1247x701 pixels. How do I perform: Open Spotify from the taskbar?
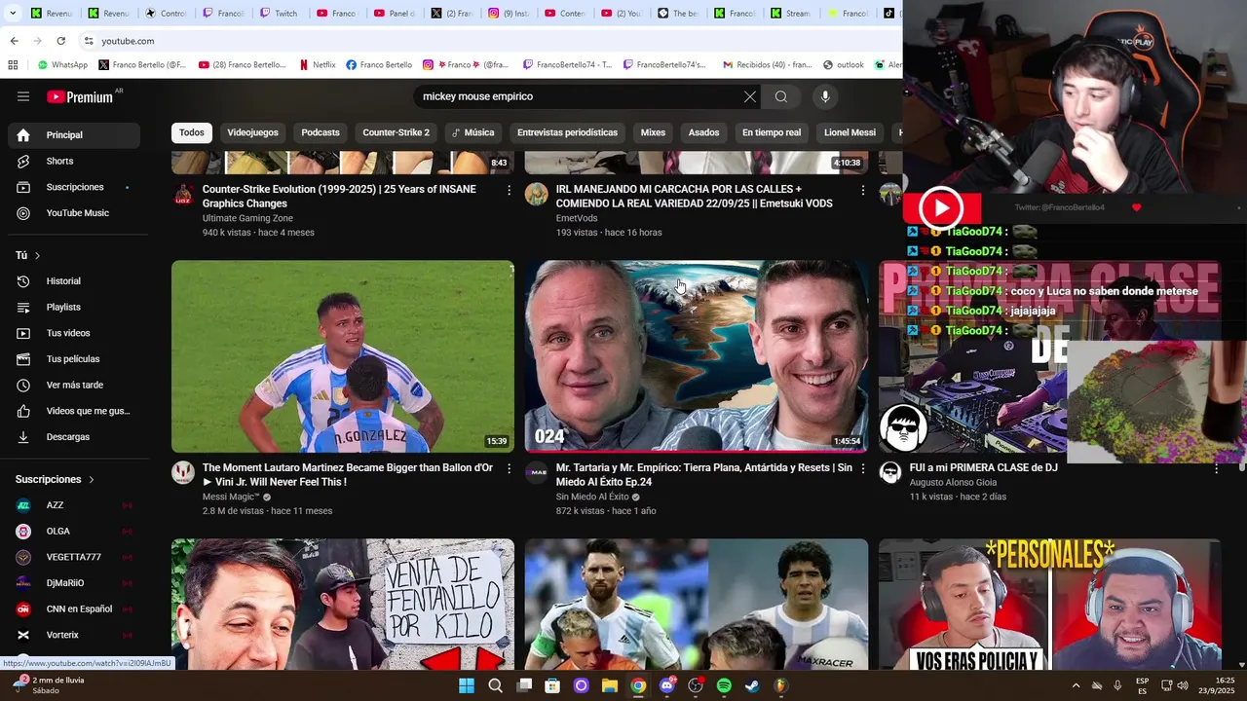[724, 685]
